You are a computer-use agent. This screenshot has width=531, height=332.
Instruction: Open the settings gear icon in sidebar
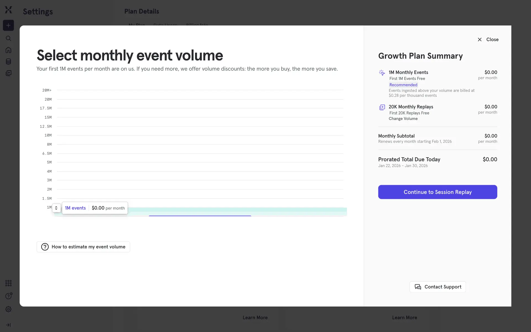[8, 309]
